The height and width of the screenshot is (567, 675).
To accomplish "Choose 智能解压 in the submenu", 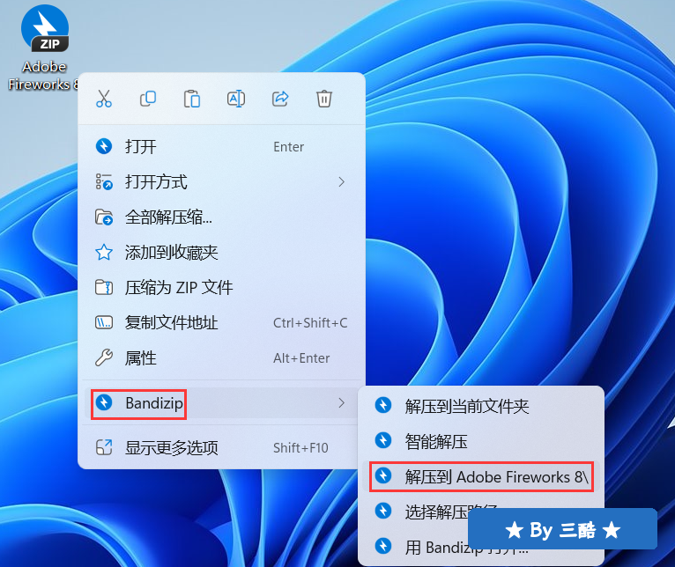I will click(481, 441).
